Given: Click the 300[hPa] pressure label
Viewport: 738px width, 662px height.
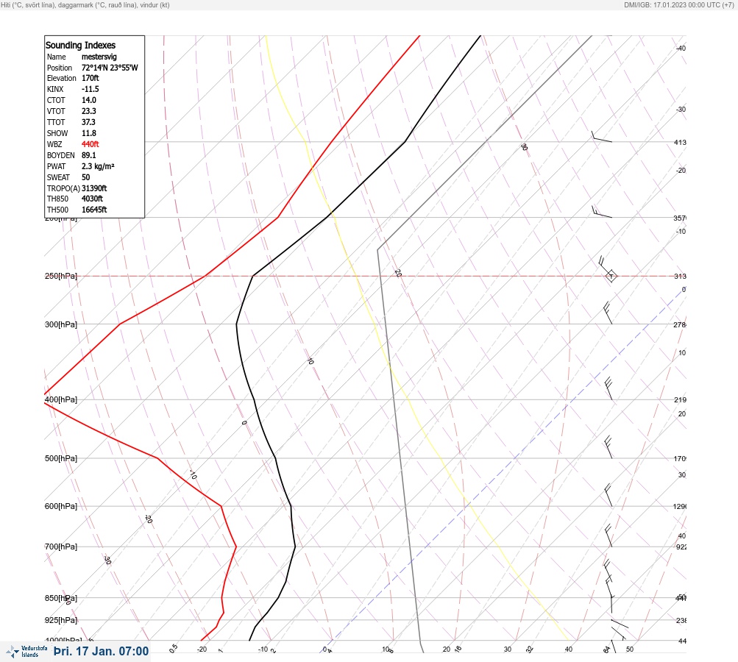Looking at the screenshot, I should 61,324.
